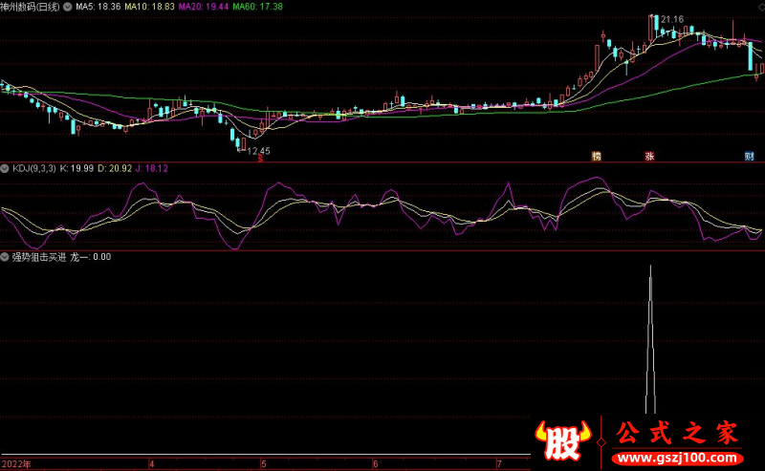Click the MA5: 18.36 label
Screen dimensions: 765x471
[98, 6]
